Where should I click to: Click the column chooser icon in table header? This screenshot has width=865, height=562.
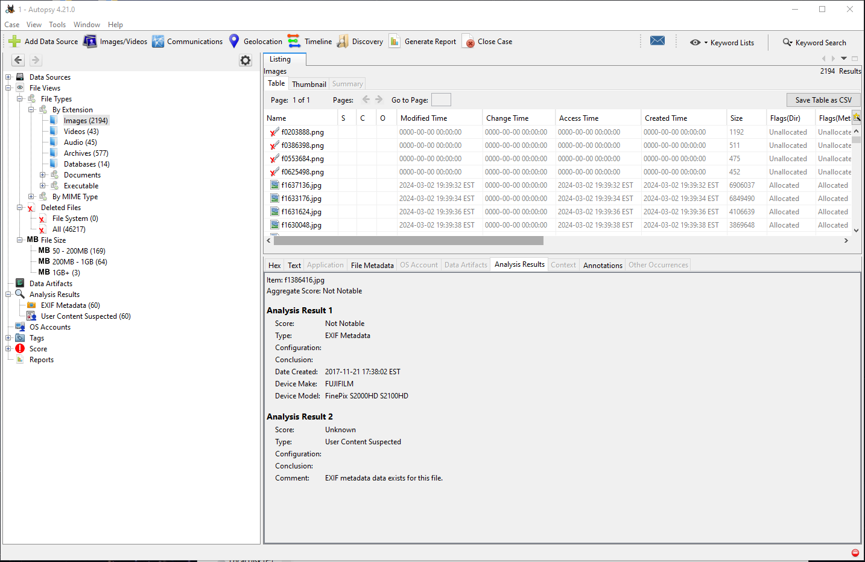[857, 118]
